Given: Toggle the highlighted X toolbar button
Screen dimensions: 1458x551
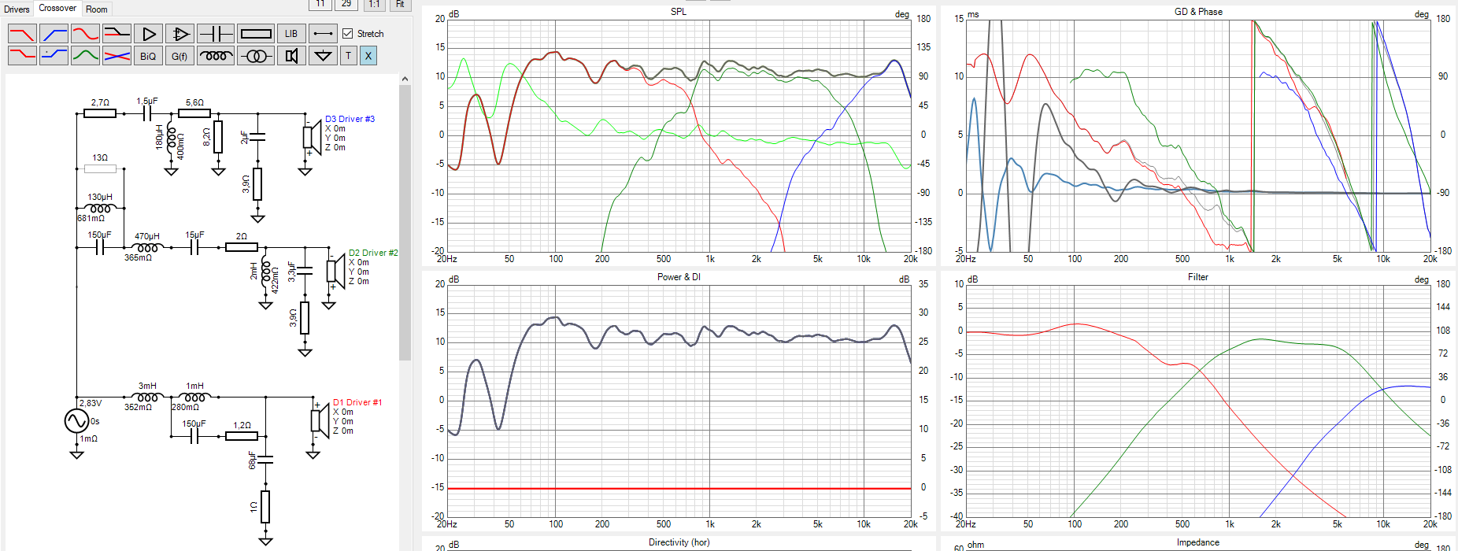Looking at the screenshot, I should [368, 56].
